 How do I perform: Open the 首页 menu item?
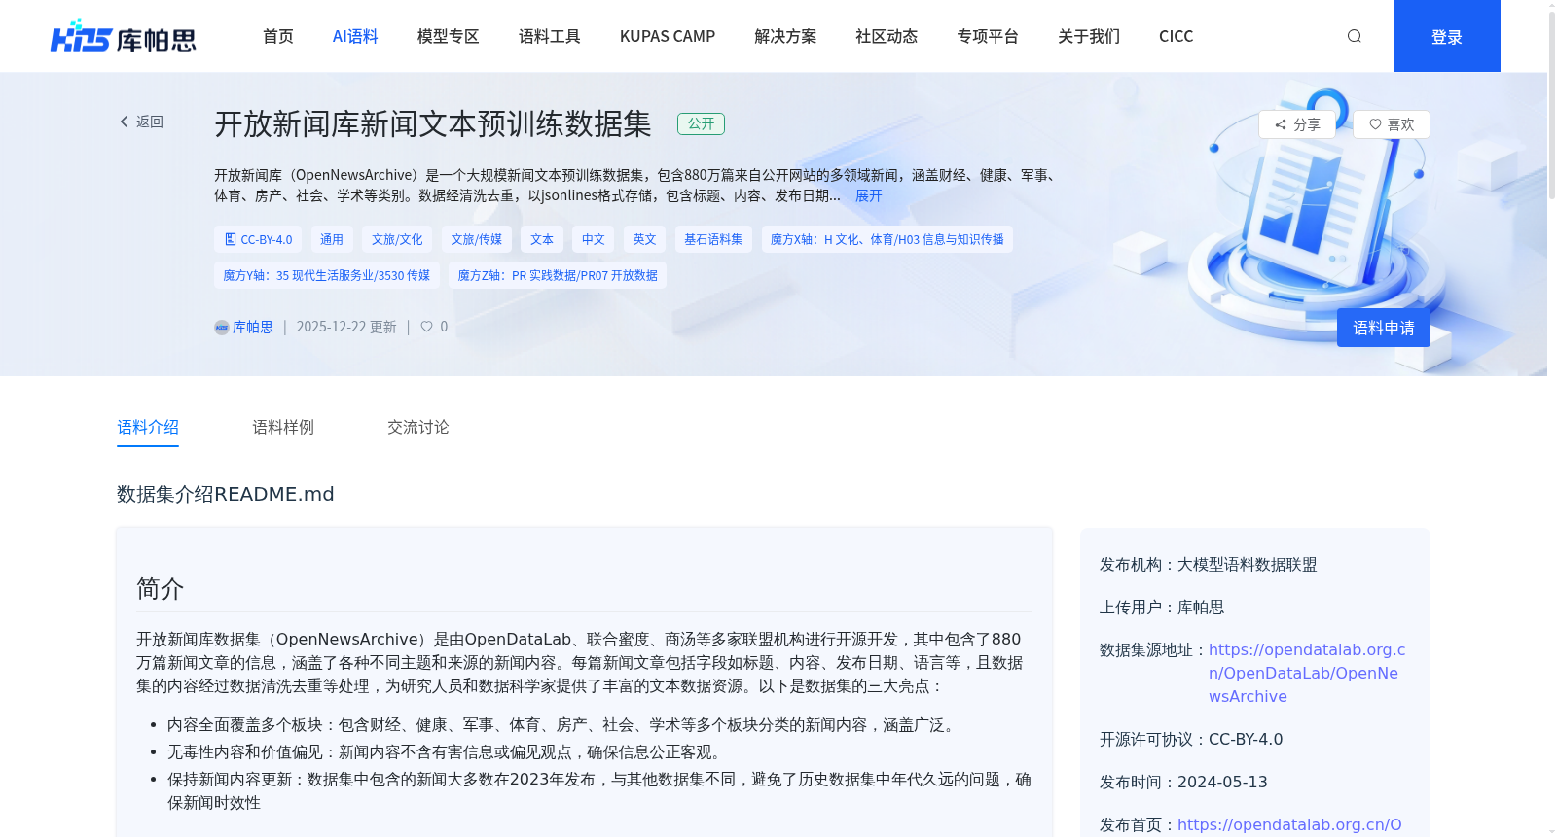(x=278, y=36)
